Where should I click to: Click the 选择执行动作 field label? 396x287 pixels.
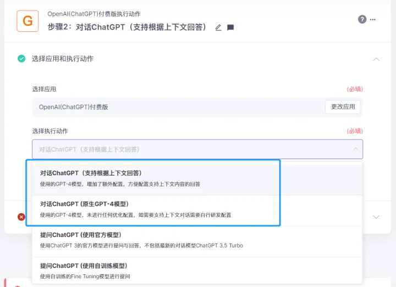click(x=50, y=131)
